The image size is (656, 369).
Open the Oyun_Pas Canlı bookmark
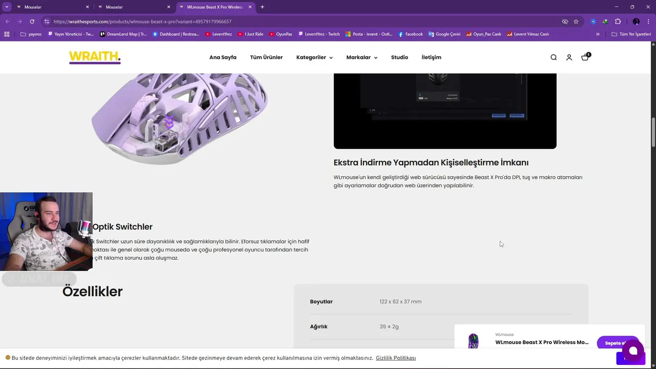tap(483, 34)
